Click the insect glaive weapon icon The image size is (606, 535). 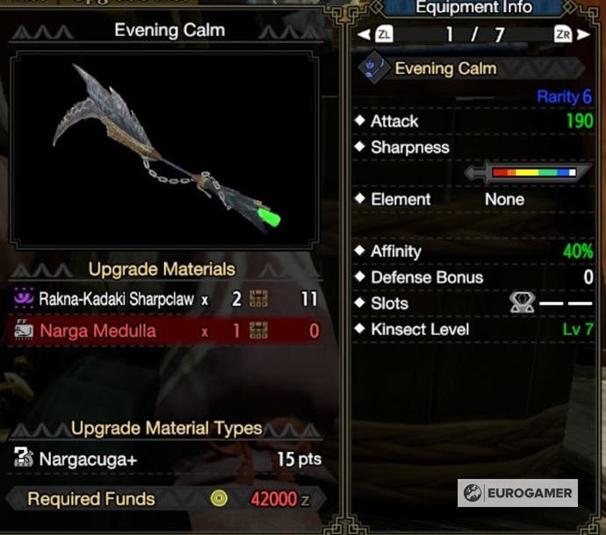(x=372, y=67)
